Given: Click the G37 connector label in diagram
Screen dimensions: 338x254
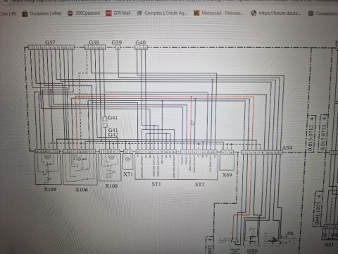Looking at the screenshot, I should point(50,42).
